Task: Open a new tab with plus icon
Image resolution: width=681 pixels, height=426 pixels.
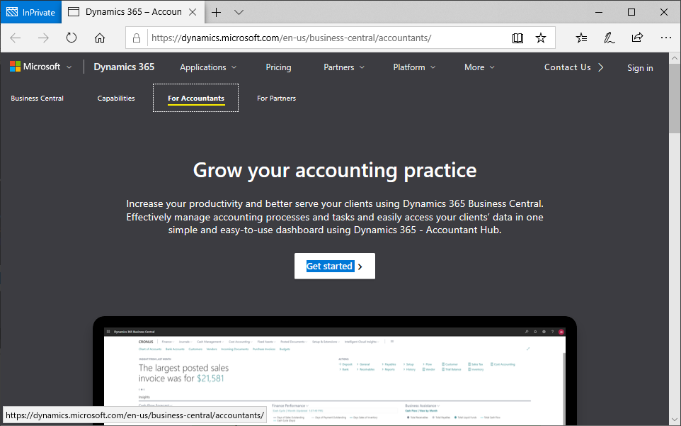Action: (217, 12)
